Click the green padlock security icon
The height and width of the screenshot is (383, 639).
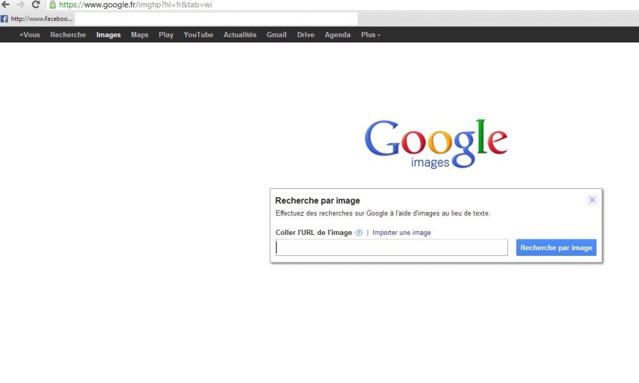tap(52, 4)
